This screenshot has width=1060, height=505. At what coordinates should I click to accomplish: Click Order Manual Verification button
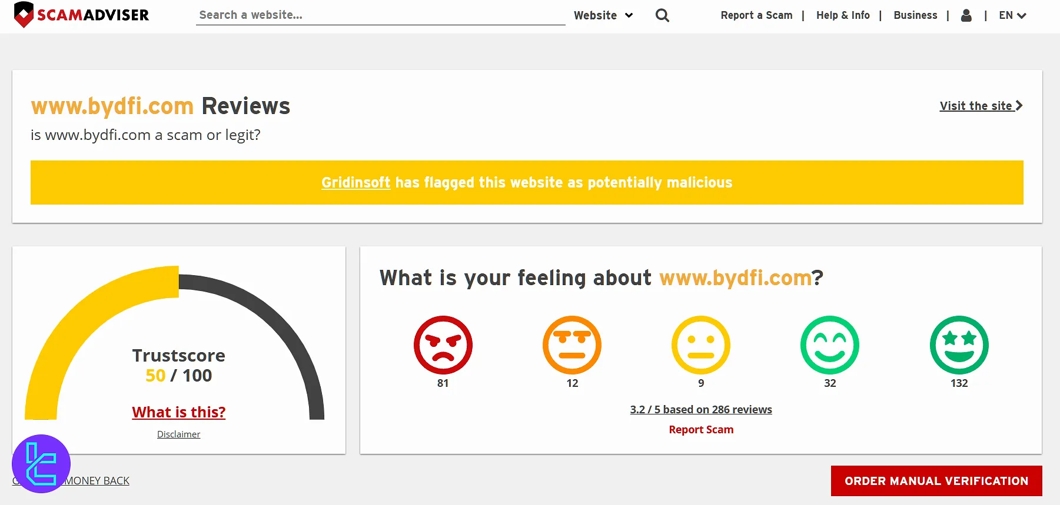tap(936, 481)
